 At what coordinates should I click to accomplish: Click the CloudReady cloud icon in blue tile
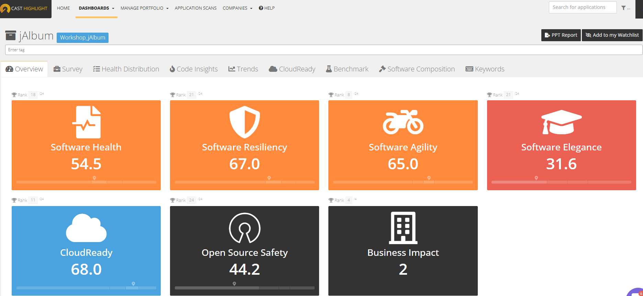tap(86, 228)
